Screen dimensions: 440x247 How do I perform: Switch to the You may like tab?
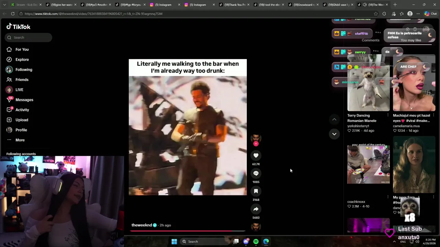click(411, 40)
